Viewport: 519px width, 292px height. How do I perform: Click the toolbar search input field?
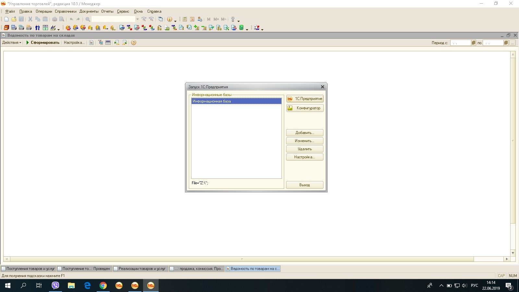pyautogui.click(x=113, y=19)
